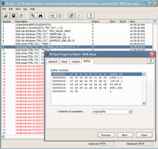Viewport: 158px width, 149px height.
Task: Select buffer line 00000008 L300-1,0
Action: pos(96,78)
